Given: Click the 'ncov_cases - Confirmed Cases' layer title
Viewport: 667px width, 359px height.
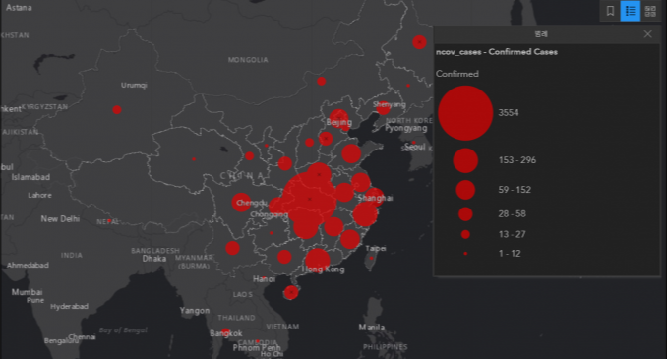Looking at the screenshot, I should (x=497, y=52).
